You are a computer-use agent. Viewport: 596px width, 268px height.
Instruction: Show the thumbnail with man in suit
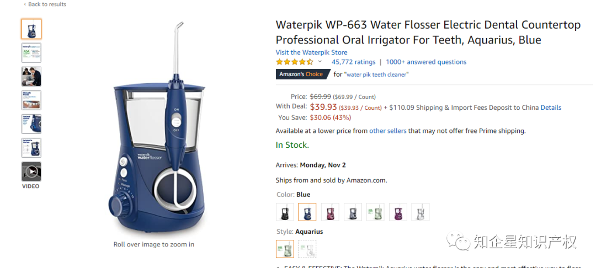(x=31, y=76)
